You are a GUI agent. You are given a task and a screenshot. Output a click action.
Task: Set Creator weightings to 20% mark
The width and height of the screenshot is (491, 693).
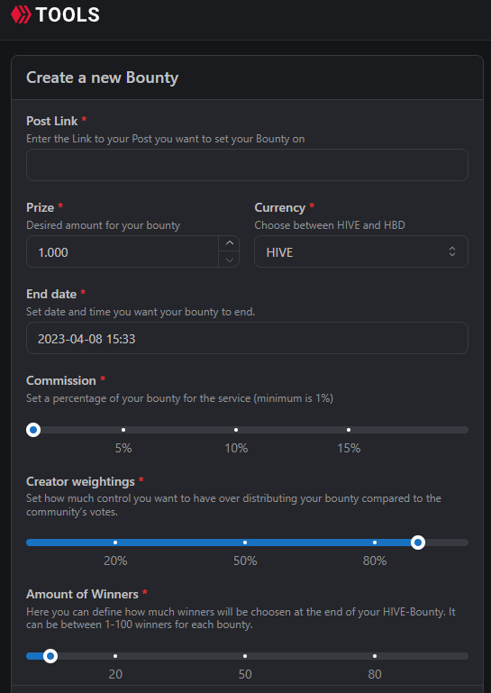(115, 543)
